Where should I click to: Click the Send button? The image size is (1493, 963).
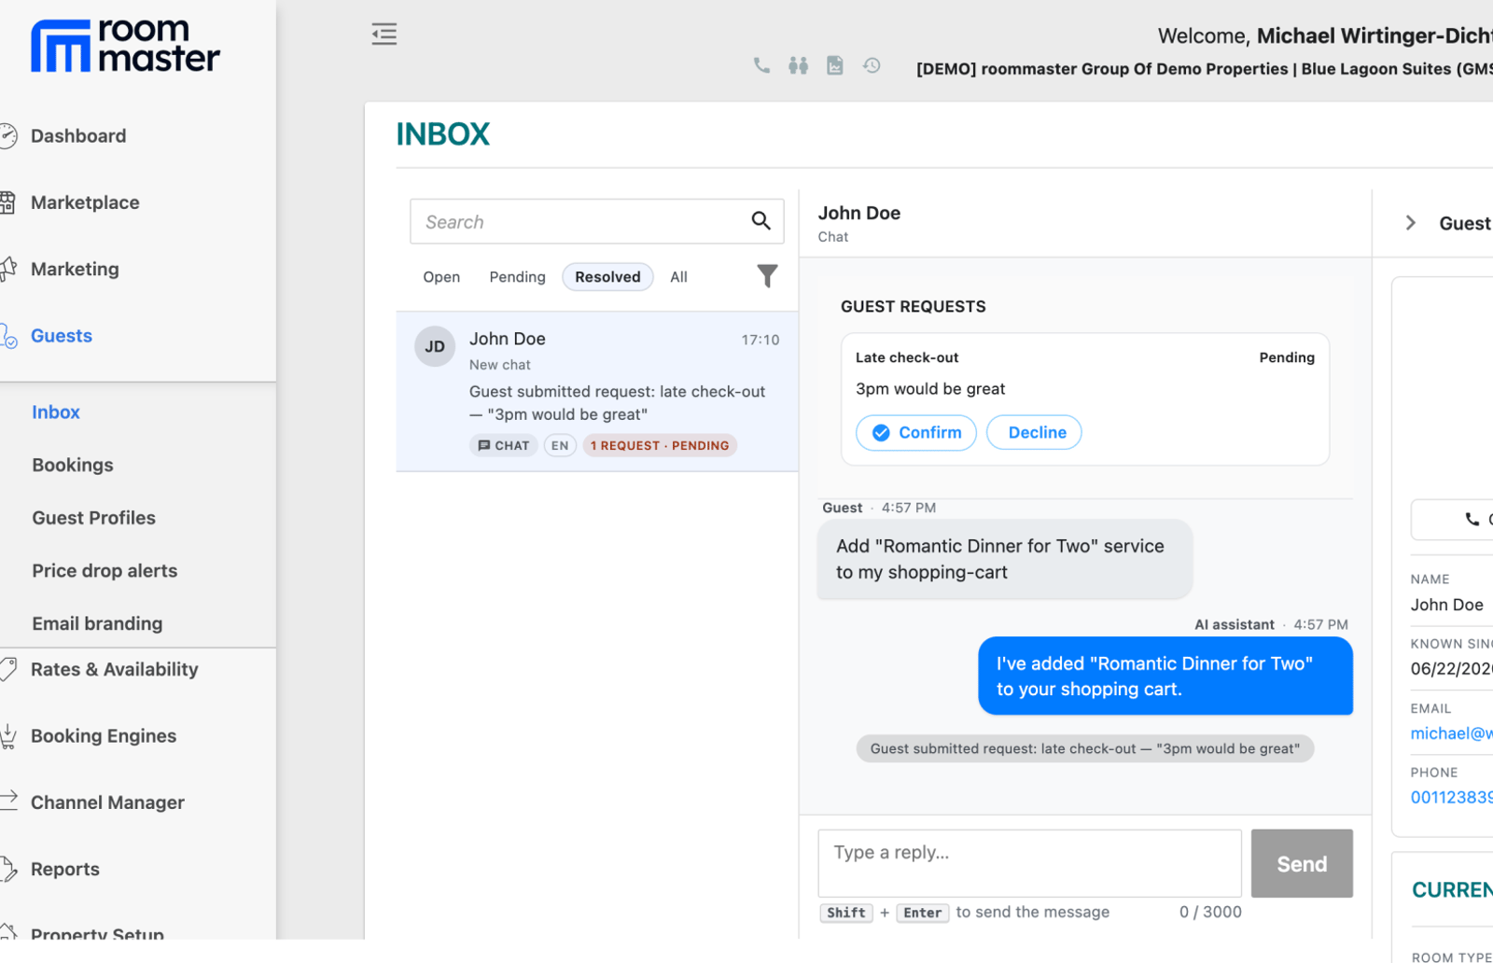pyautogui.click(x=1302, y=864)
